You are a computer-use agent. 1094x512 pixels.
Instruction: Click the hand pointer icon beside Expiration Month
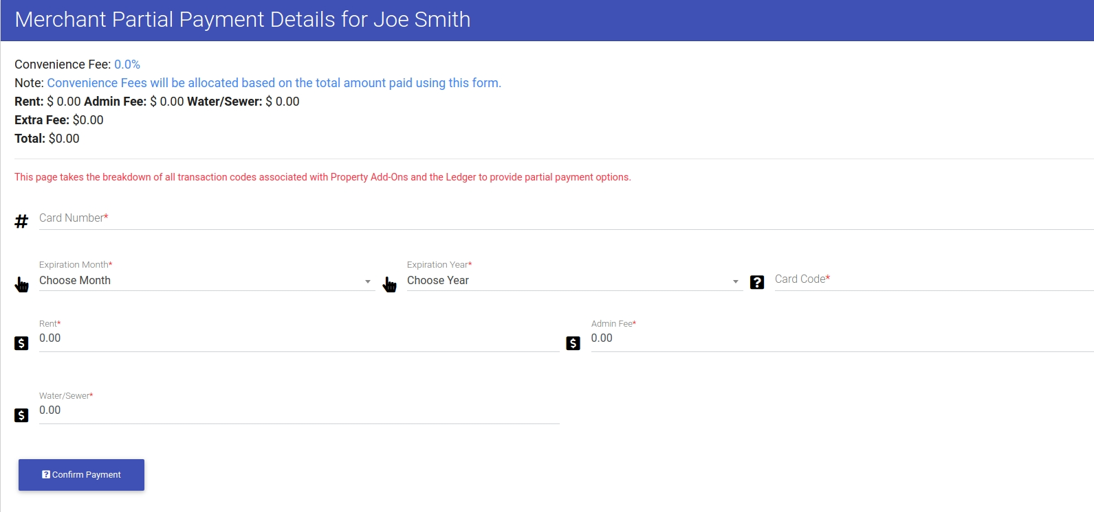tap(21, 284)
